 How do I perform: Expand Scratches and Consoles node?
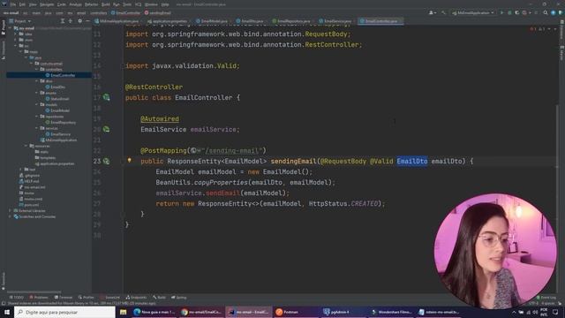[x=10, y=217]
